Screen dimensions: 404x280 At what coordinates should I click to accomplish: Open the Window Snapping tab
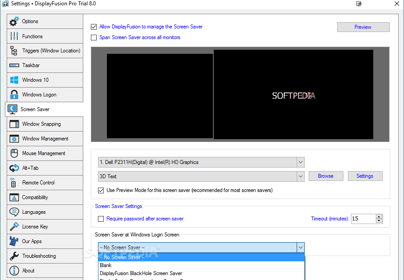click(45, 124)
